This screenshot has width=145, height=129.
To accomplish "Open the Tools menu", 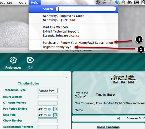I will [x=21, y=2].
